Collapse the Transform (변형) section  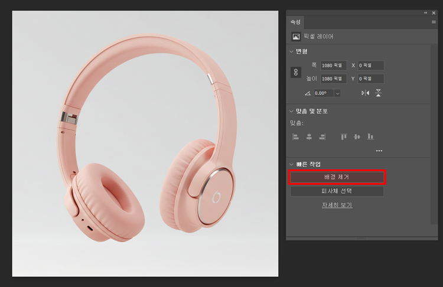point(291,52)
